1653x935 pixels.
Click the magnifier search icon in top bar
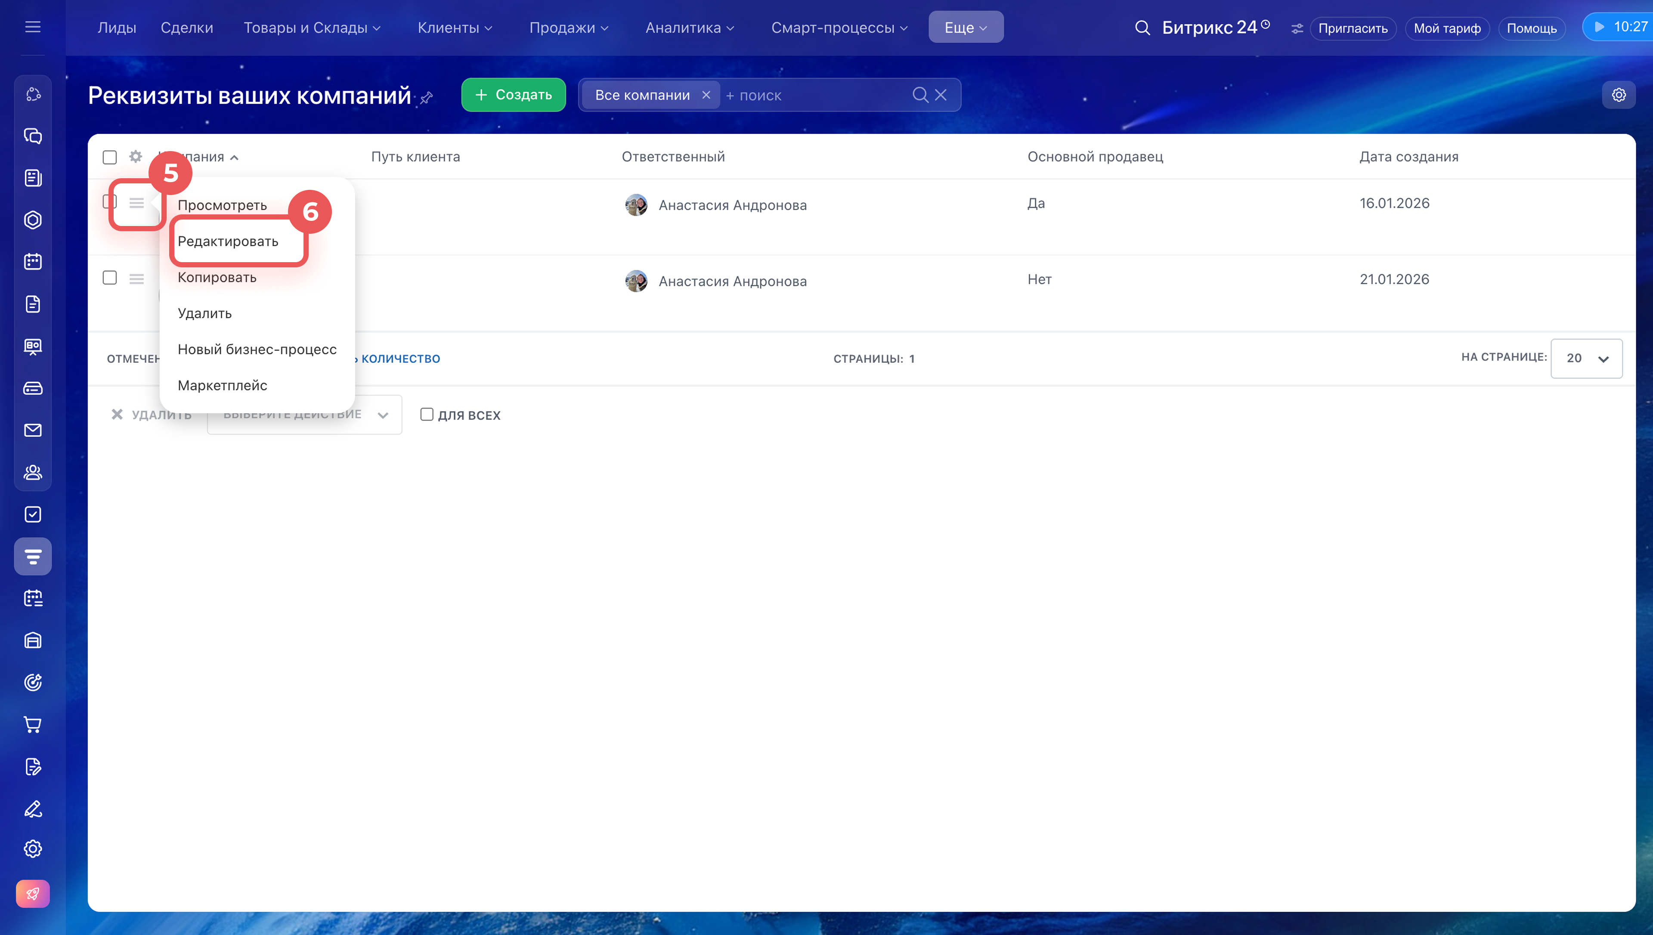1142,28
